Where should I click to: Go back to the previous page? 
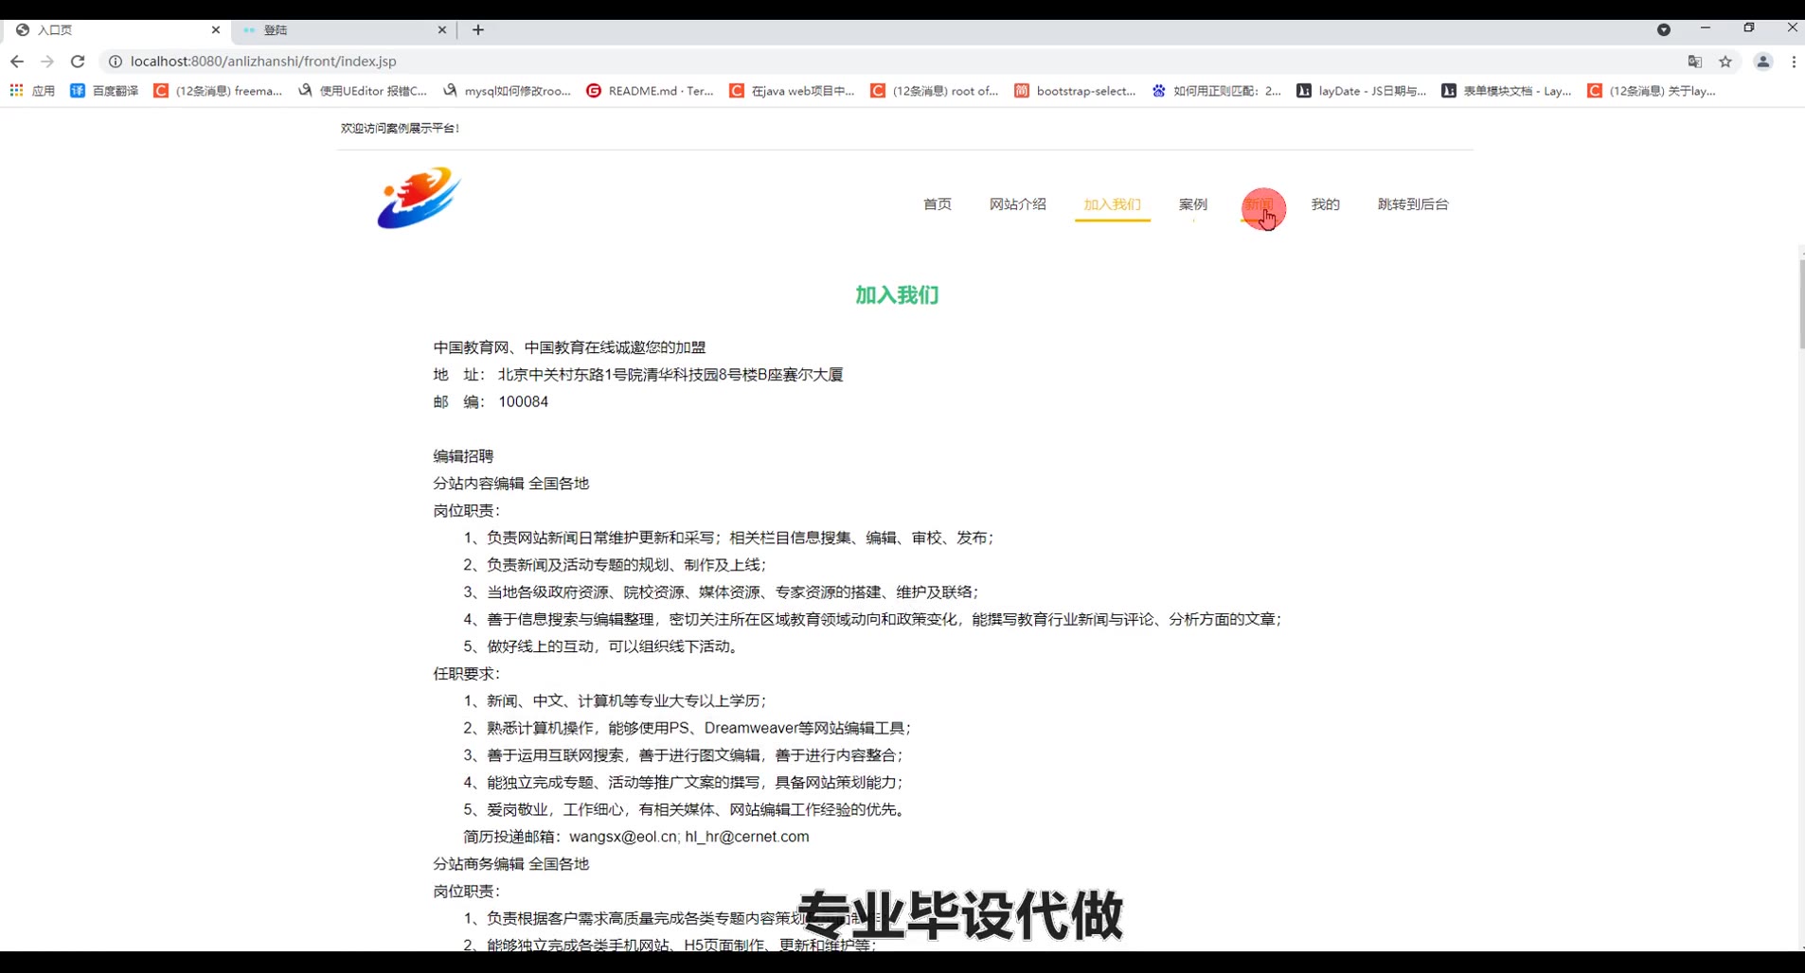pos(17,62)
